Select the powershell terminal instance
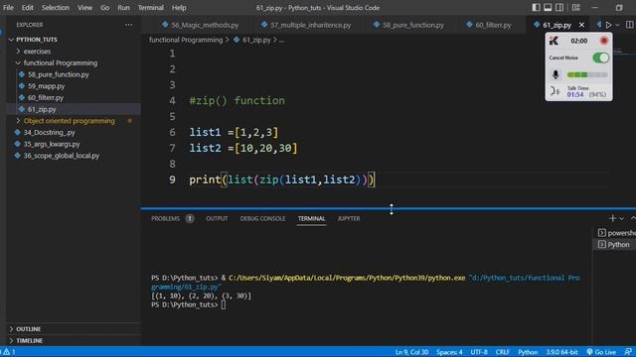 coord(616,233)
